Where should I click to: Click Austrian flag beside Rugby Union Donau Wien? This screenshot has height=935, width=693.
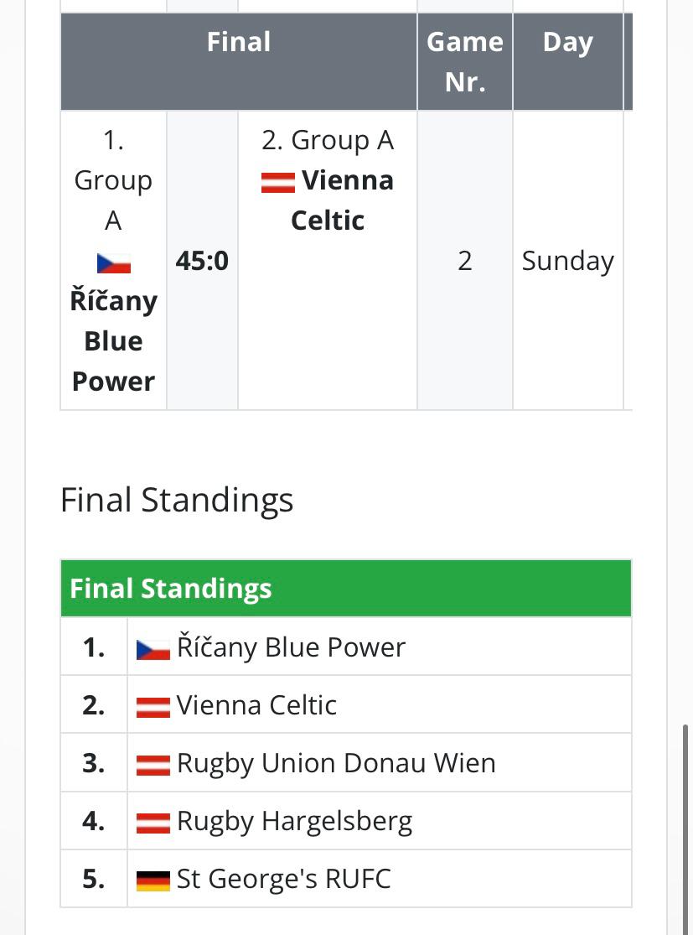(153, 765)
